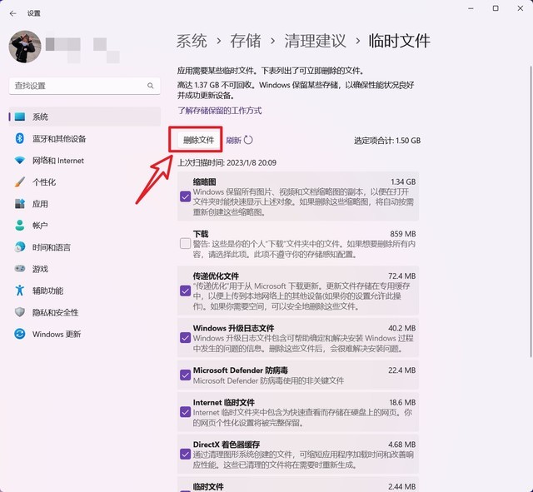Navigate to 系统 in the breadcrumb
Viewport: 533px width, 492px height.
click(192, 41)
